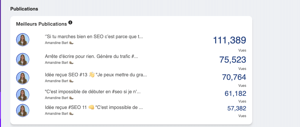Select avatar of the 61,182 views post
Screen dimensions: 300x127
23,95
